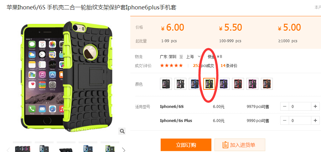The height and width of the screenshot is (152, 321).
Task: Open the 14条评价 reviews link
Action: coord(229,66)
